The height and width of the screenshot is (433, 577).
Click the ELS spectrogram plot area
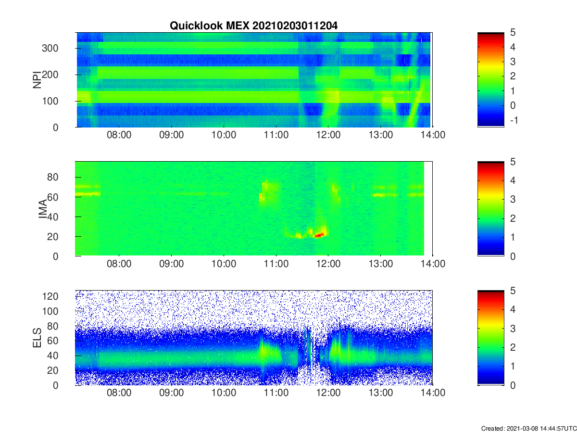point(254,338)
